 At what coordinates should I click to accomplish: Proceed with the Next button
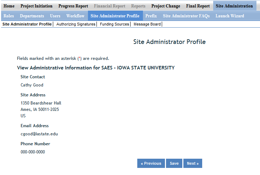[x=193, y=163]
